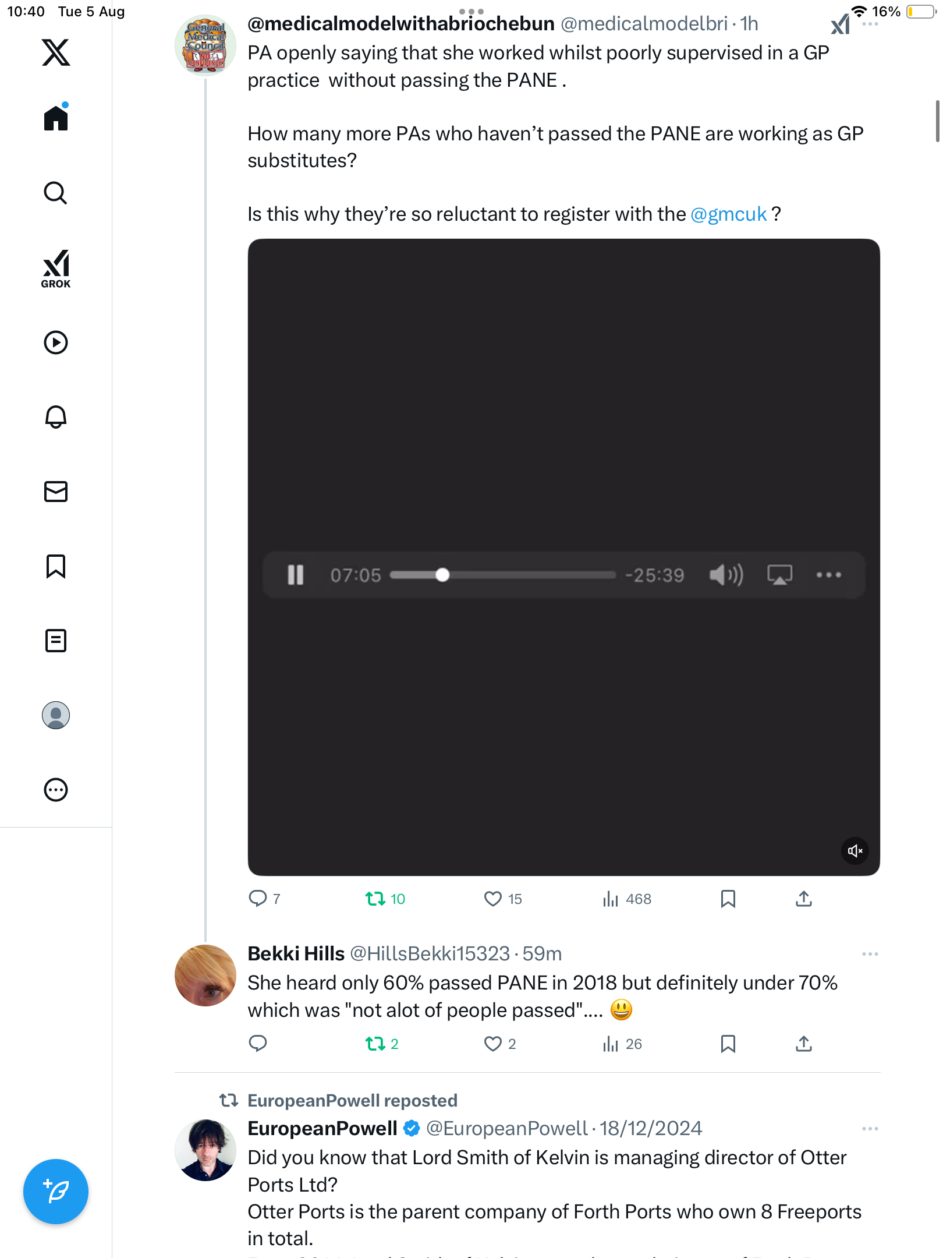Screen dimensions: 943x1258
Task: Open the profile avatar in the sidebar
Action: tap(56, 715)
